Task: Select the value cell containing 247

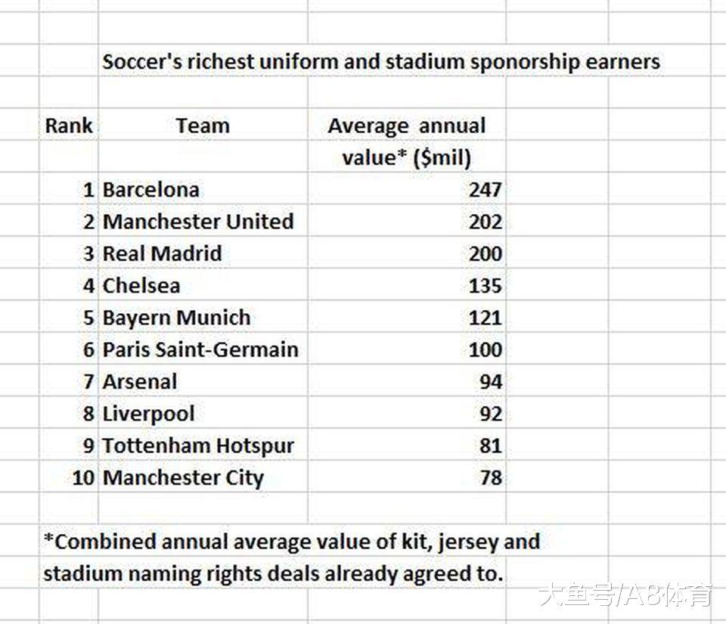Action: coord(485,189)
